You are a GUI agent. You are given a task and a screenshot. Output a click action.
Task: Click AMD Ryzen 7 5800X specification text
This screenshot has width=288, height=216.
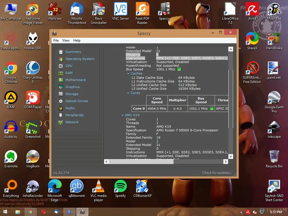pyautogui.click(x=187, y=130)
